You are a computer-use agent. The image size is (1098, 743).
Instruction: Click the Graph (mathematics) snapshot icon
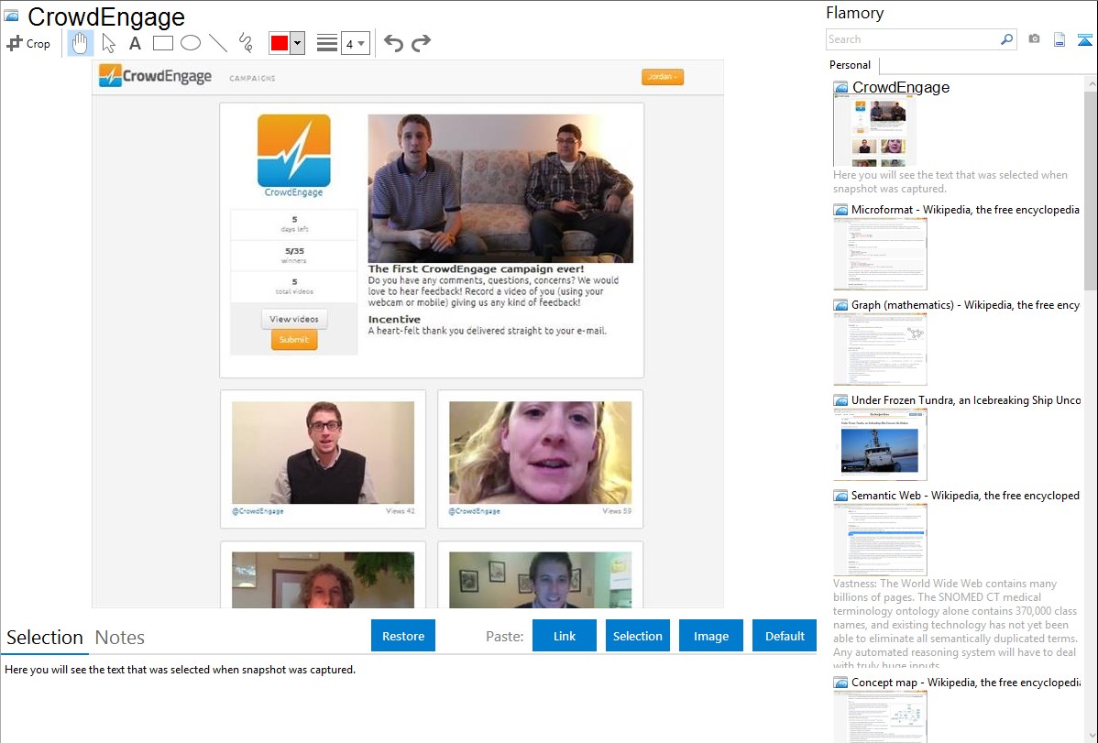click(840, 305)
